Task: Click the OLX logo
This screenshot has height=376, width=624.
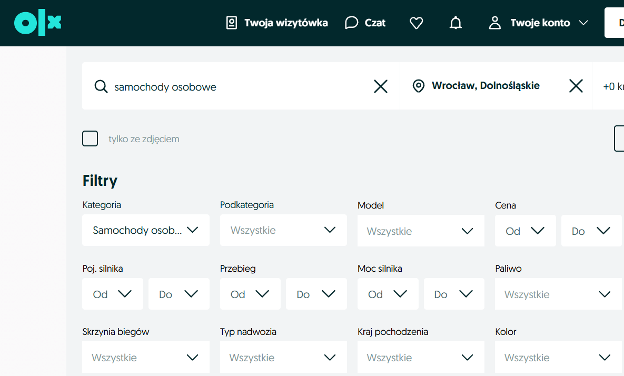Action: (x=38, y=23)
